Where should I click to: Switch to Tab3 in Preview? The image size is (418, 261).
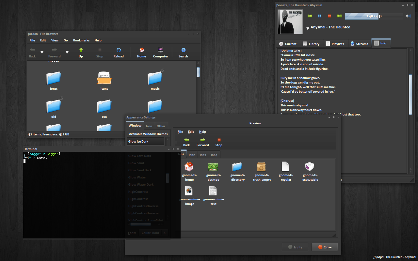click(203, 155)
